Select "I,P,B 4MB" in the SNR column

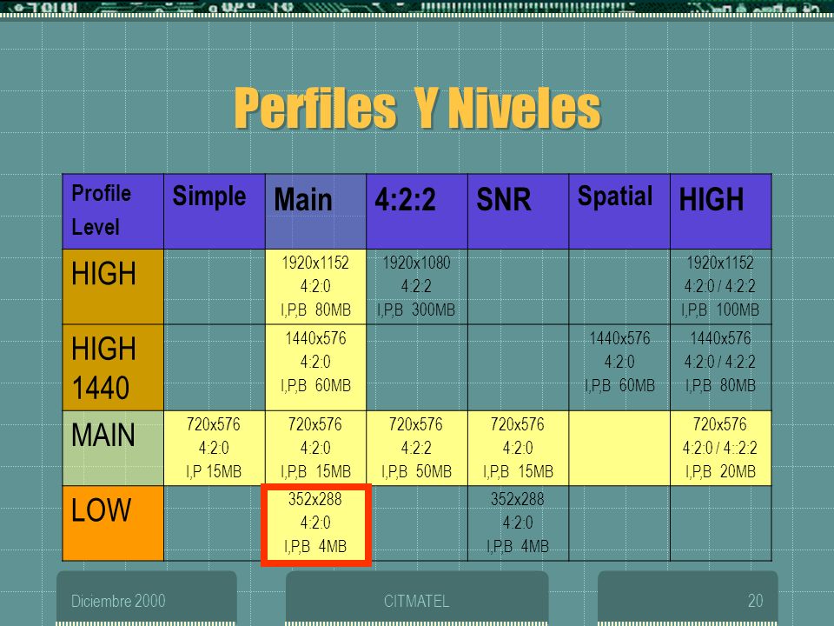(x=518, y=547)
